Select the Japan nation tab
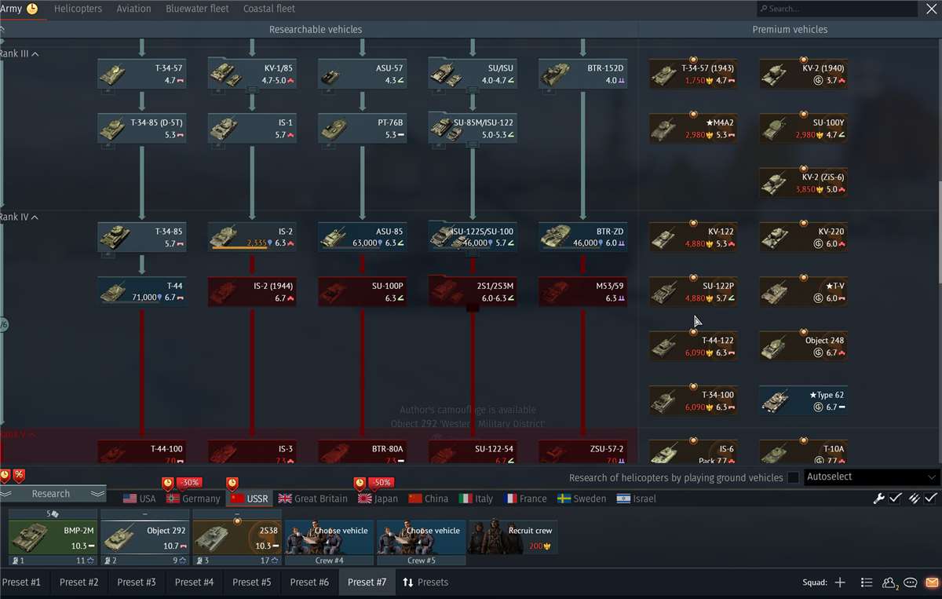The height and width of the screenshot is (599, 942). click(378, 499)
